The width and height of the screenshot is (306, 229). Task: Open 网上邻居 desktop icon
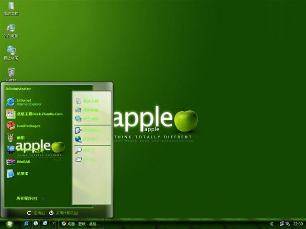pyautogui.click(x=11, y=53)
